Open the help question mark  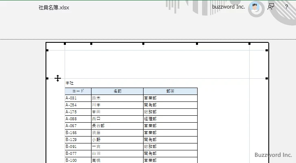click(286, 7)
